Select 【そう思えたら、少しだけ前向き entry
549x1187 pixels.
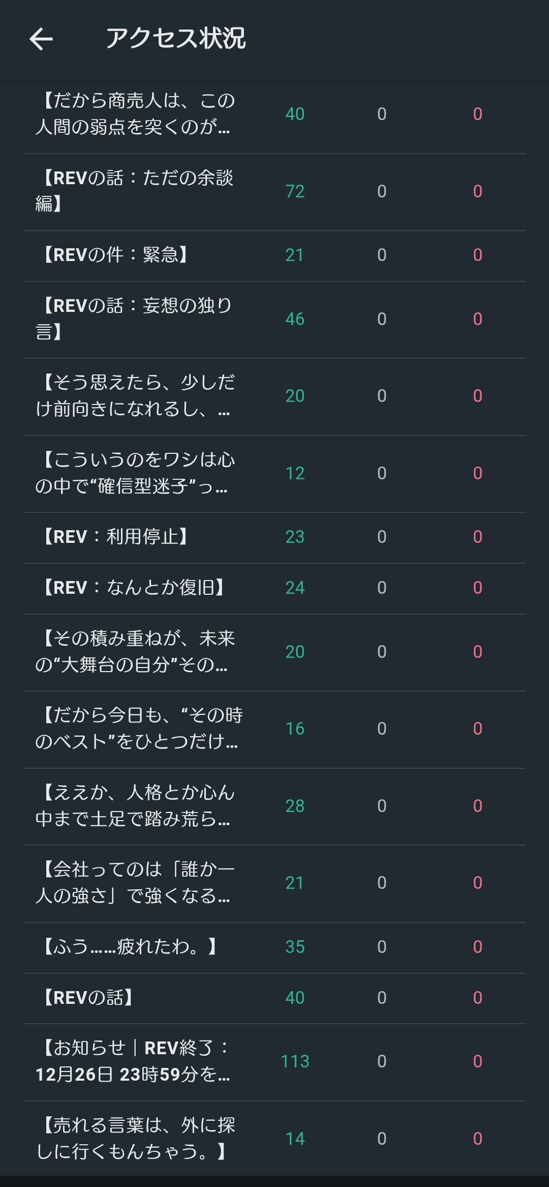coord(134,396)
